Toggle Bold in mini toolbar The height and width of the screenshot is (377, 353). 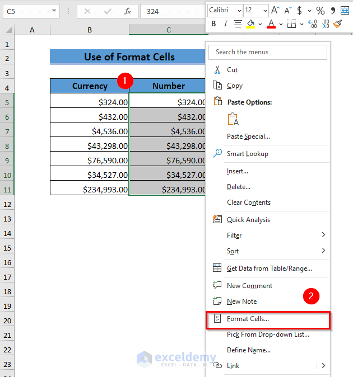coord(213,23)
